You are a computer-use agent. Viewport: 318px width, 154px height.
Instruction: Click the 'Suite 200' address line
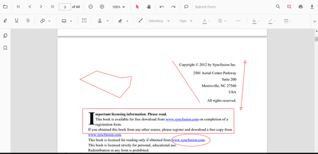click(229, 79)
